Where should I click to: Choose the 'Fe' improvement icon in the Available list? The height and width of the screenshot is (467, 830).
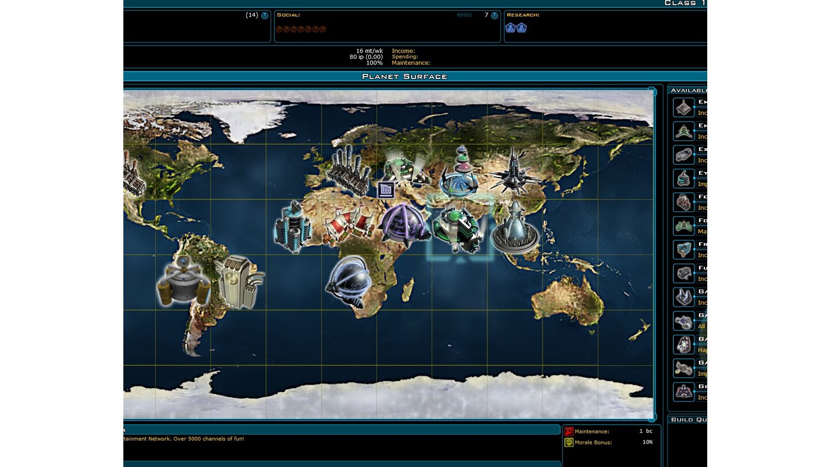pyautogui.click(x=684, y=202)
